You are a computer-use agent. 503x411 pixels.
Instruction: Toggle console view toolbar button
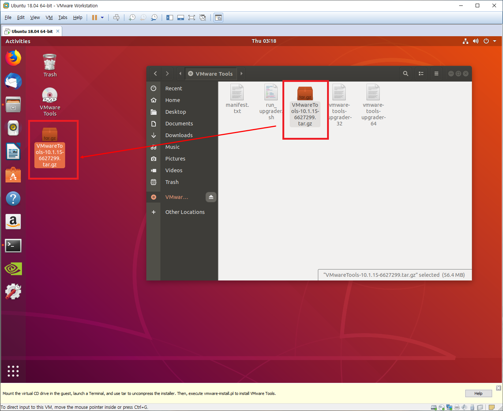coord(218,18)
